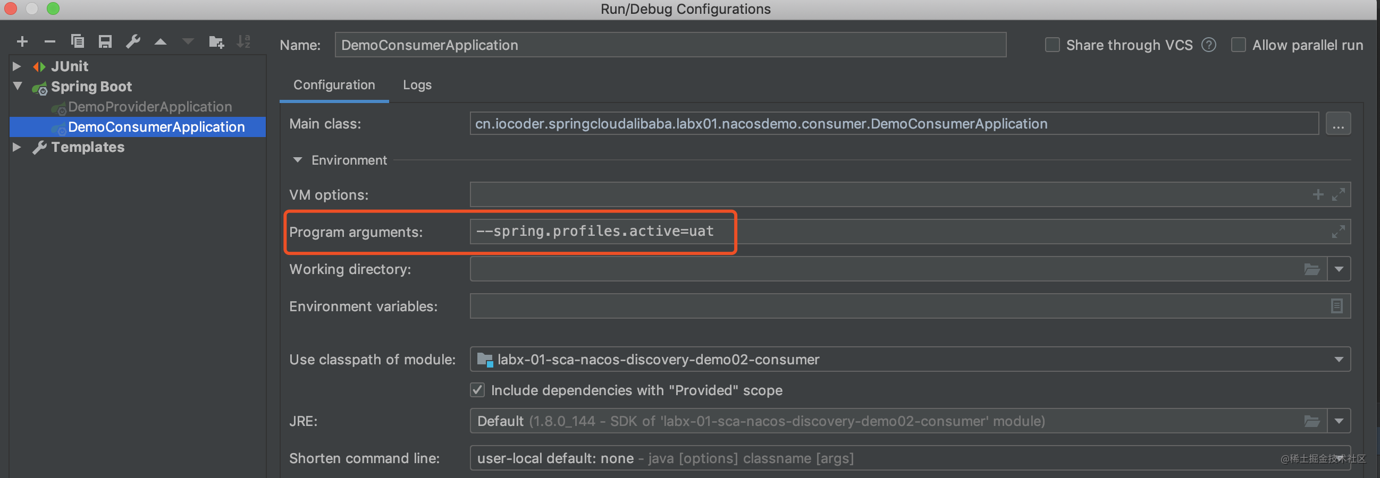Select JUnit category in tree
Screen dimensions: 1380x478
(70, 66)
